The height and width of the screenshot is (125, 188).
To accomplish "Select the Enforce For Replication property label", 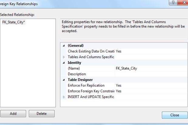I will coord(86,86).
